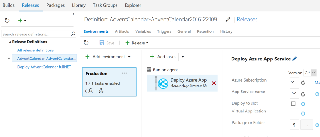Select the Variables tab

(x=143, y=31)
